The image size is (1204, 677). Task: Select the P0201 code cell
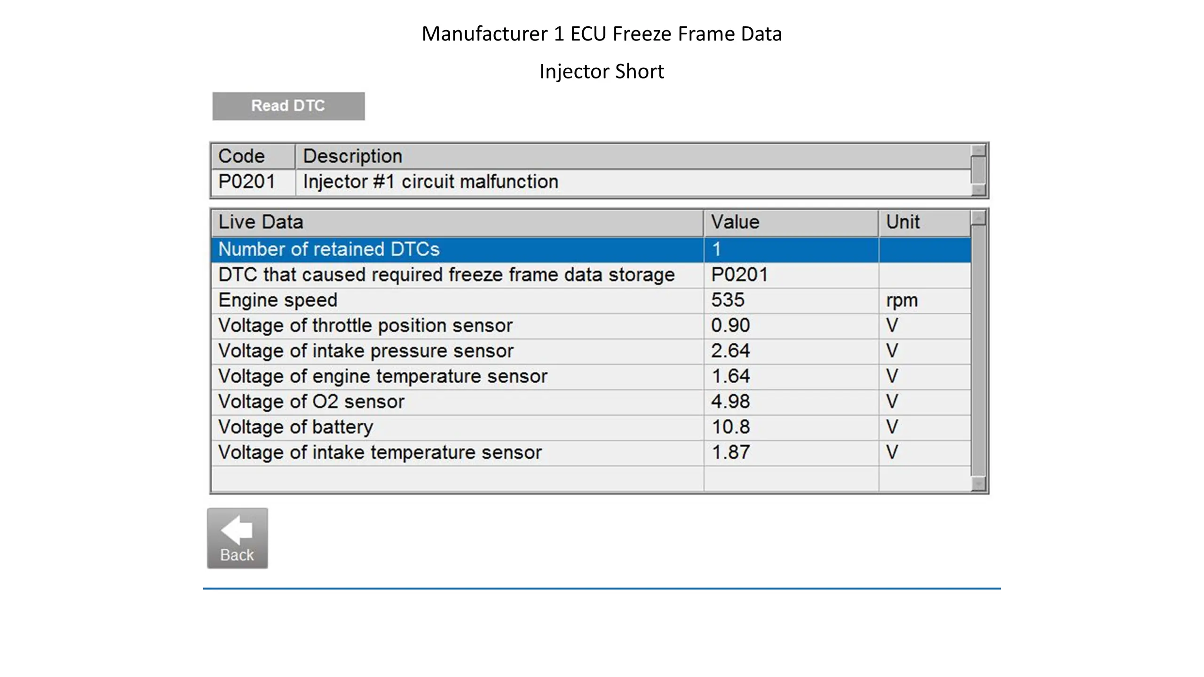point(253,182)
